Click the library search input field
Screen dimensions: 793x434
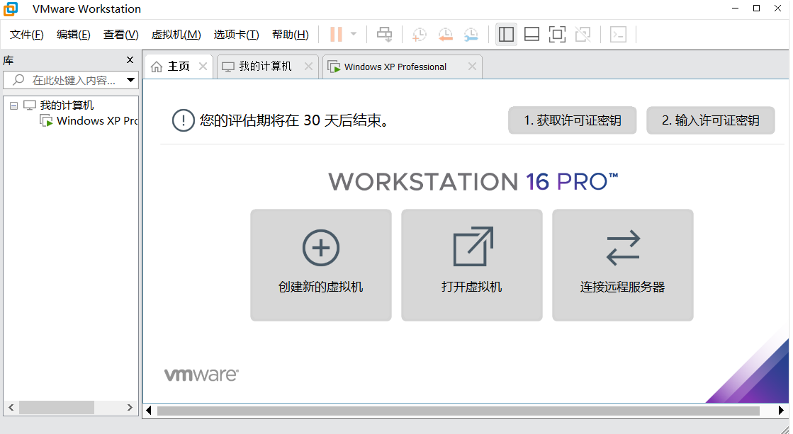[64, 80]
